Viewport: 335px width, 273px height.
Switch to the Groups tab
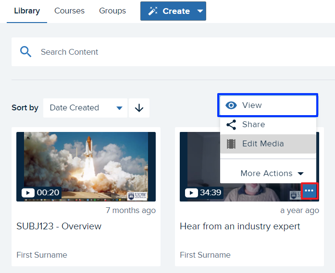click(112, 11)
